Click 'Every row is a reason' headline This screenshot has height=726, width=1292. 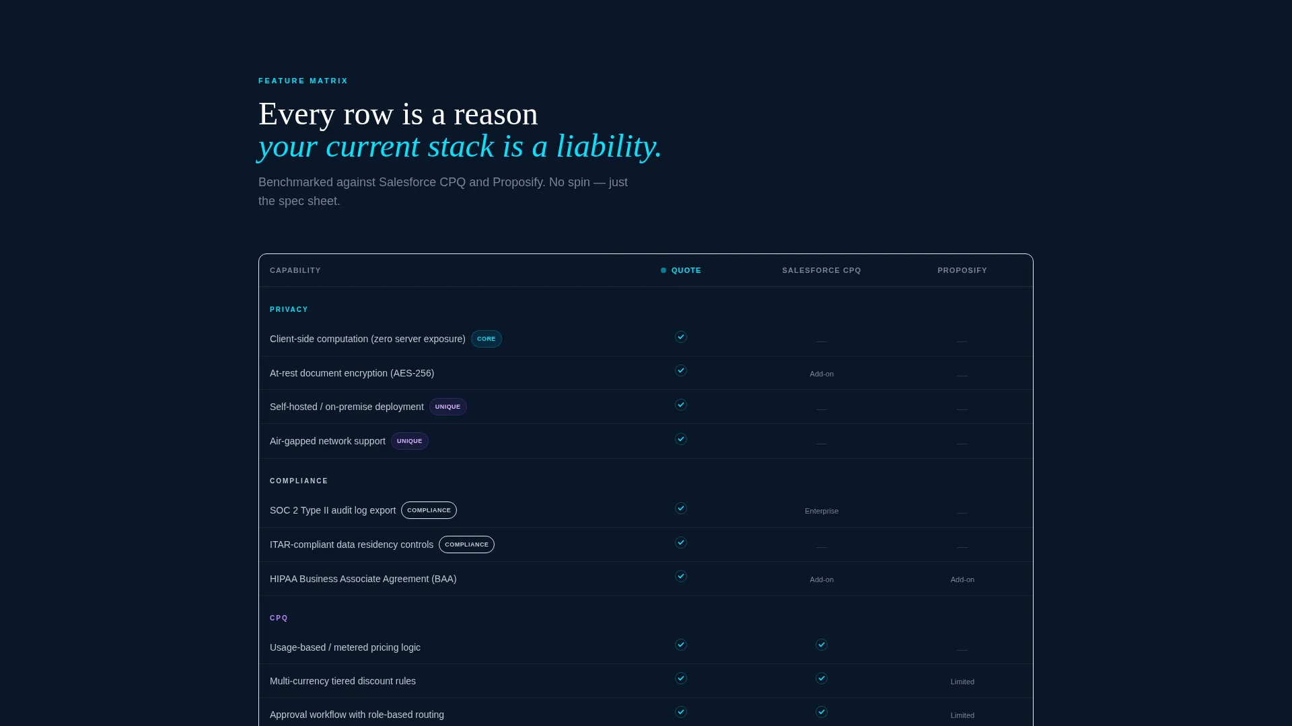pos(398,114)
